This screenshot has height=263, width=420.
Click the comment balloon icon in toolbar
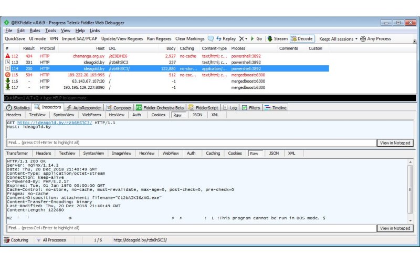pyautogui.click(x=211, y=38)
